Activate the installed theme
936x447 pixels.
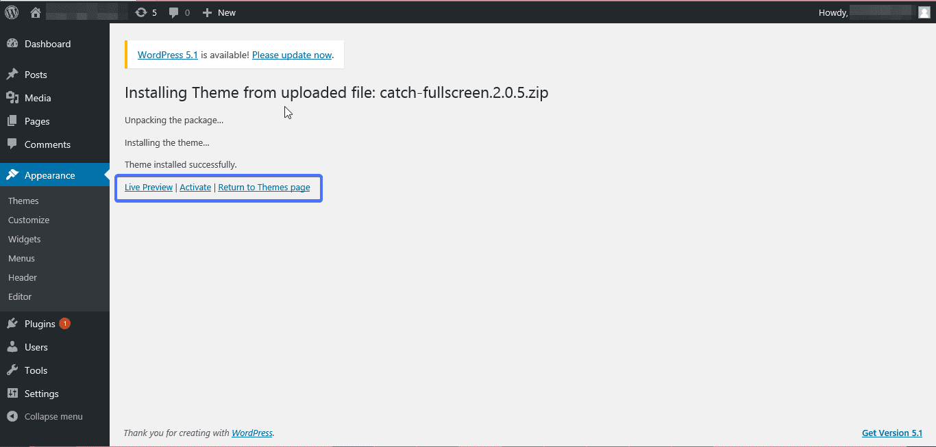[x=195, y=187]
